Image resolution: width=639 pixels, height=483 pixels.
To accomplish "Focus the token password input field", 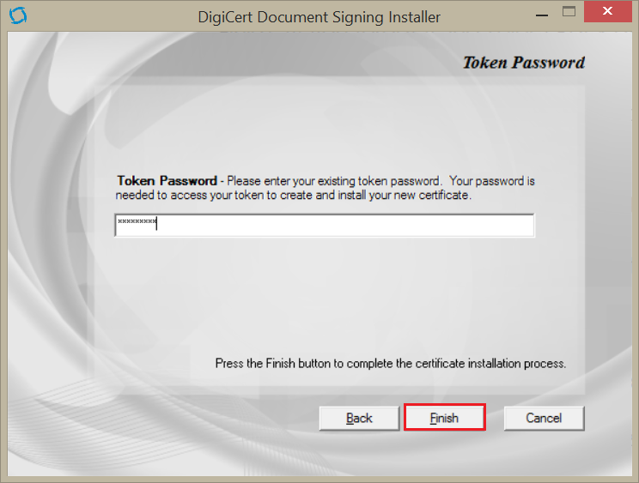I will 324,225.
